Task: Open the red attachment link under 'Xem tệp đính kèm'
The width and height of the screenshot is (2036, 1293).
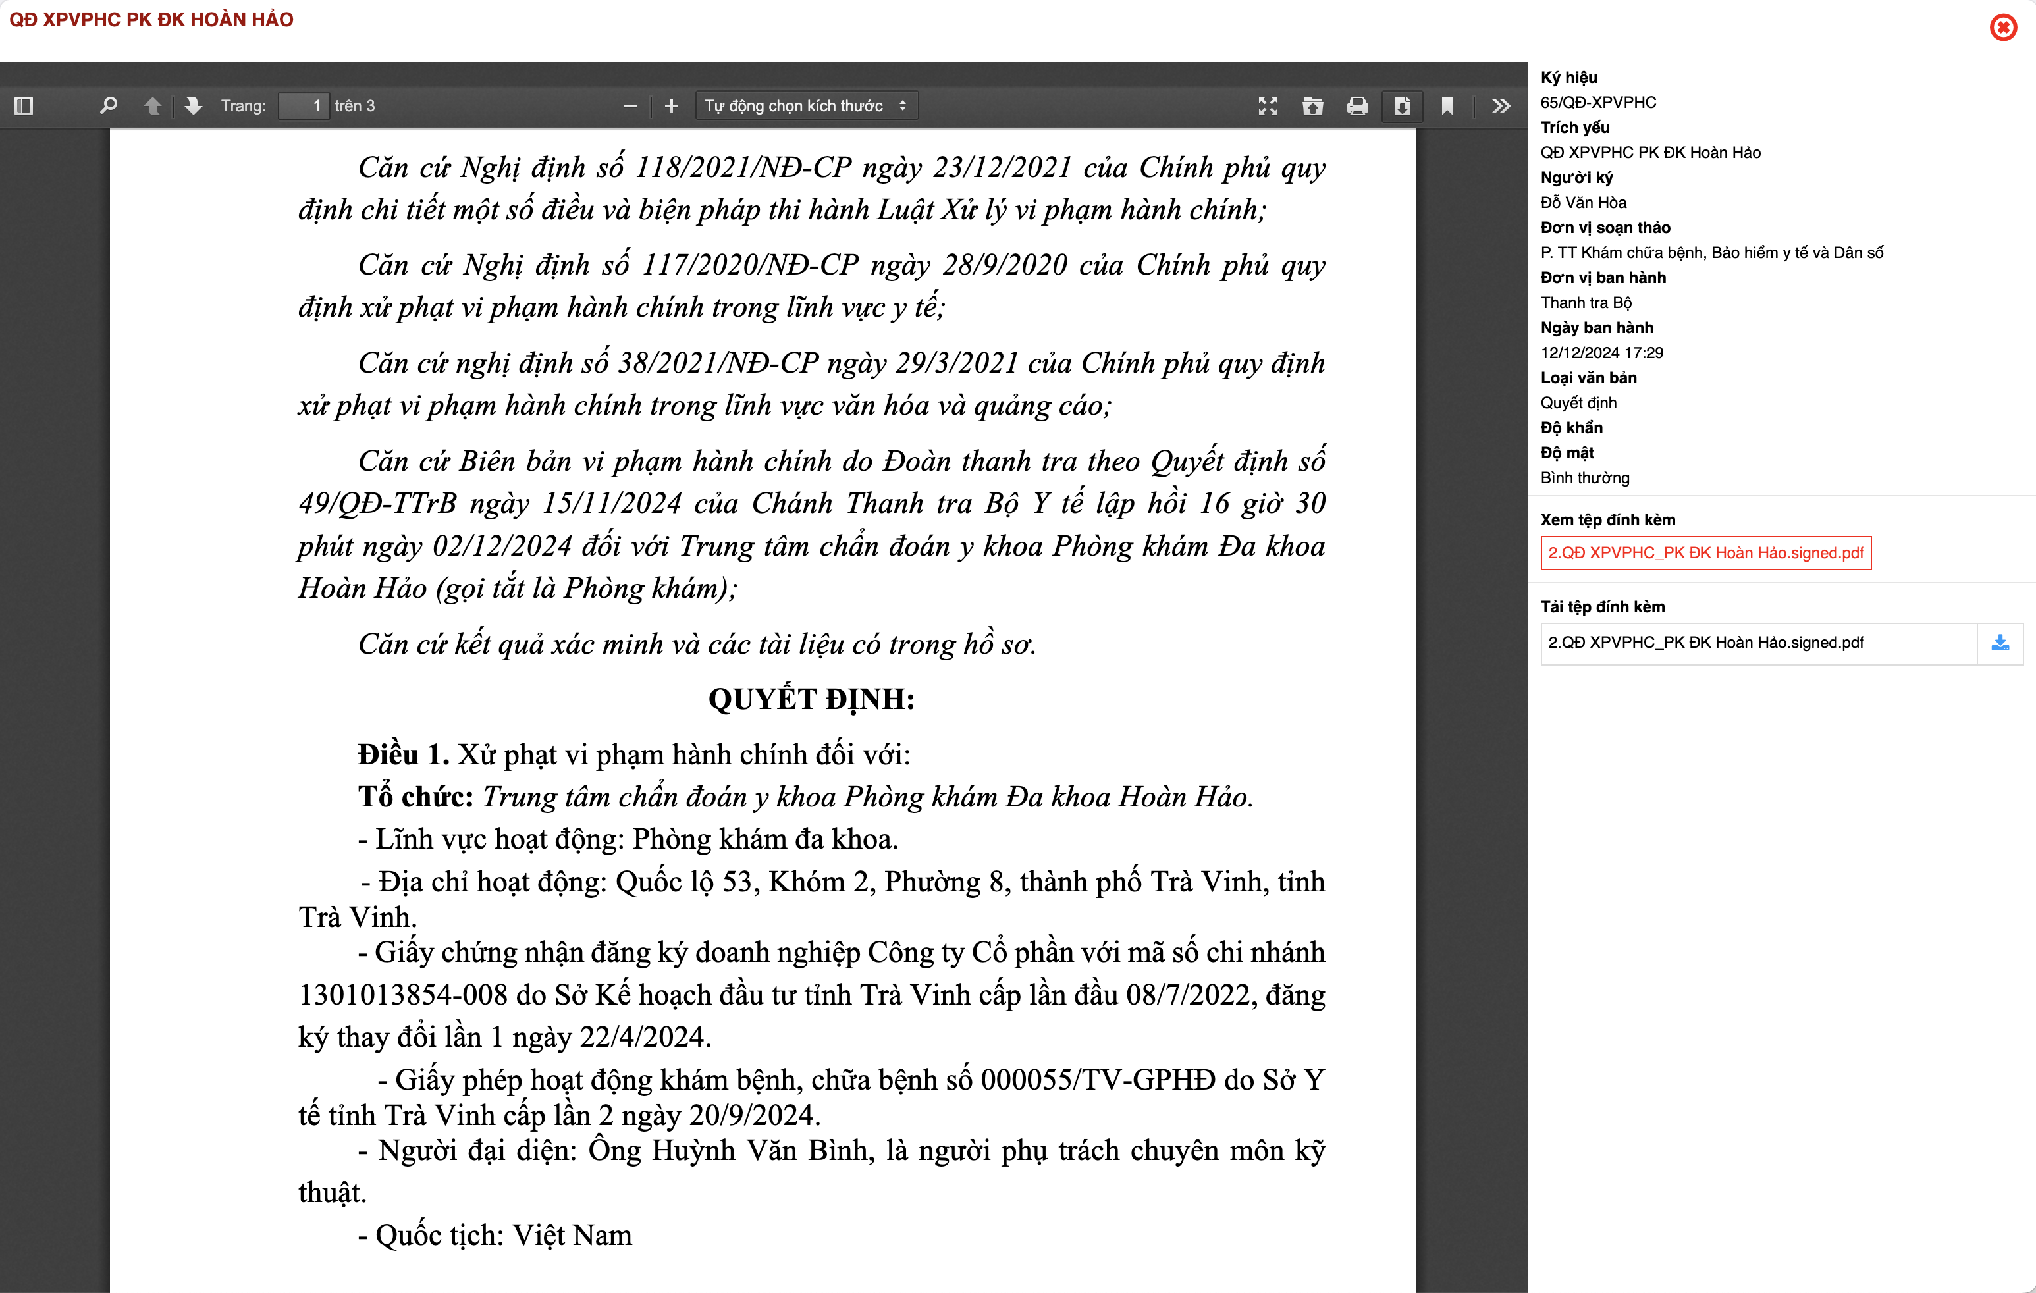Action: point(1705,553)
